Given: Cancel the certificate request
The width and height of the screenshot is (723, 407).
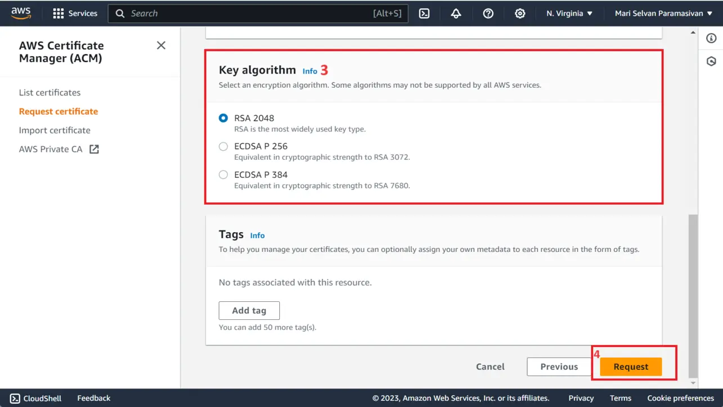Looking at the screenshot, I should click(x=490, y=367).
